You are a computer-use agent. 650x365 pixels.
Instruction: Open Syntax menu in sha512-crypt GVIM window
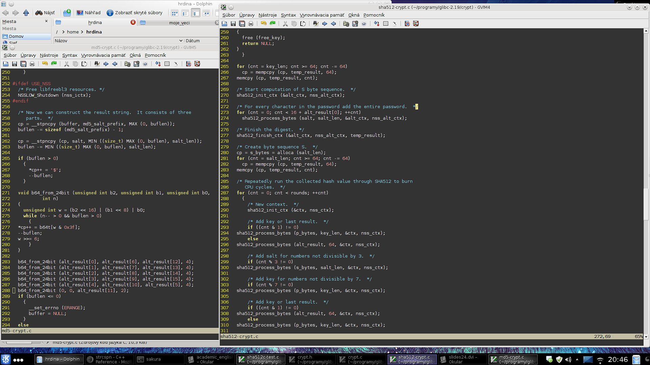pyautogui.click(x=288, y=15)
